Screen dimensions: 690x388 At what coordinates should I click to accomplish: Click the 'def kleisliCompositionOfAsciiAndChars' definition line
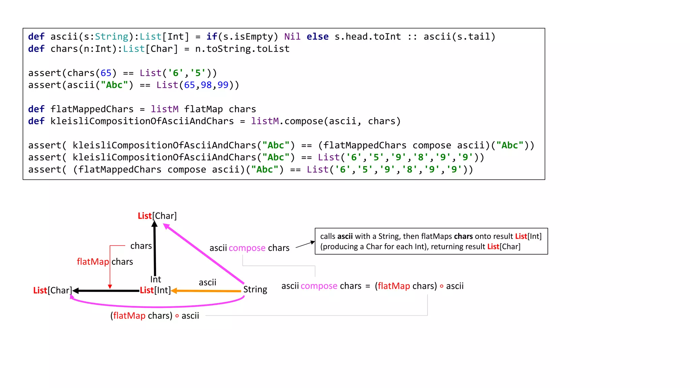[215, 121]
